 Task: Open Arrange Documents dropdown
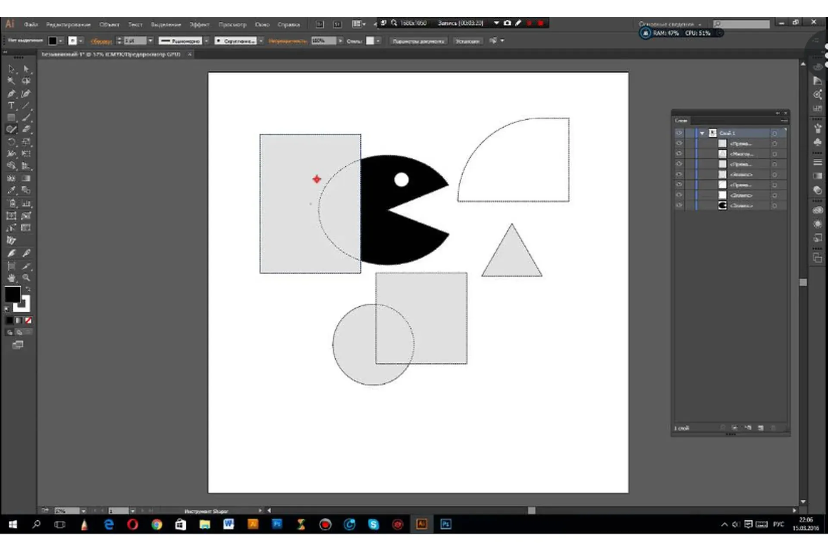358,25
